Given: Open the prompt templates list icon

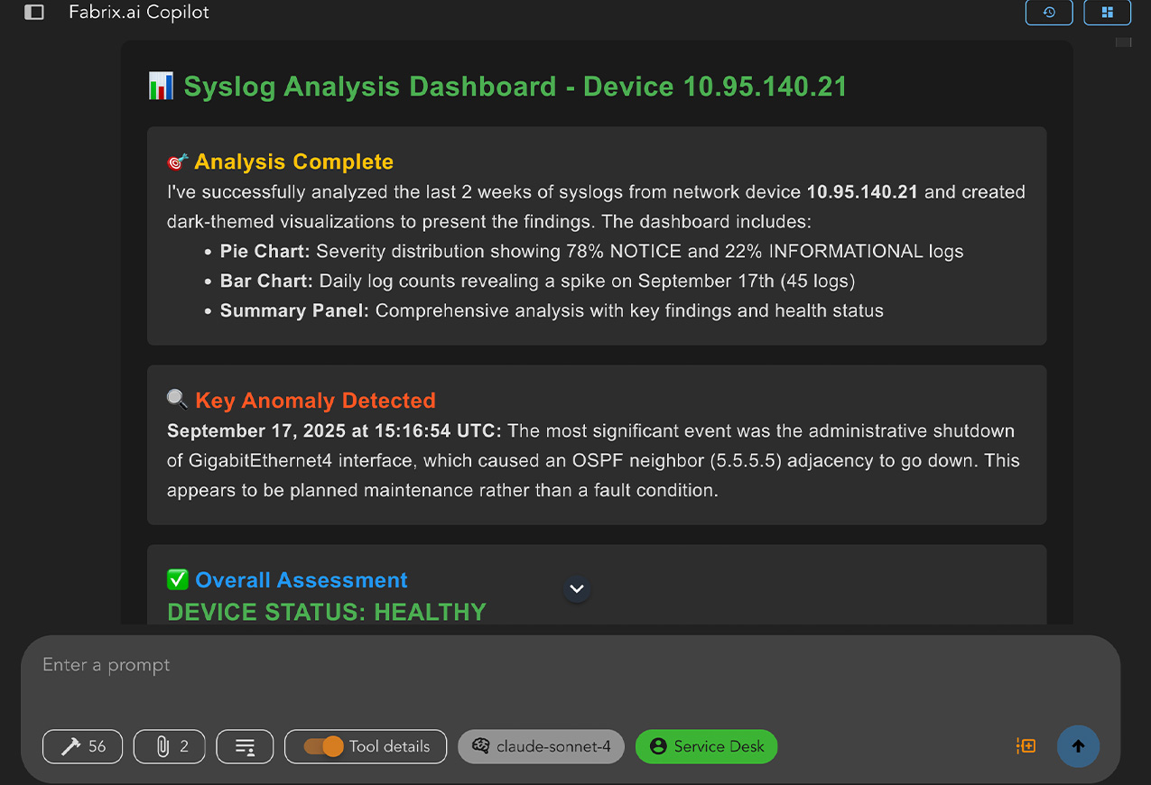Looking at the screenshot, I should pos(245,746).
